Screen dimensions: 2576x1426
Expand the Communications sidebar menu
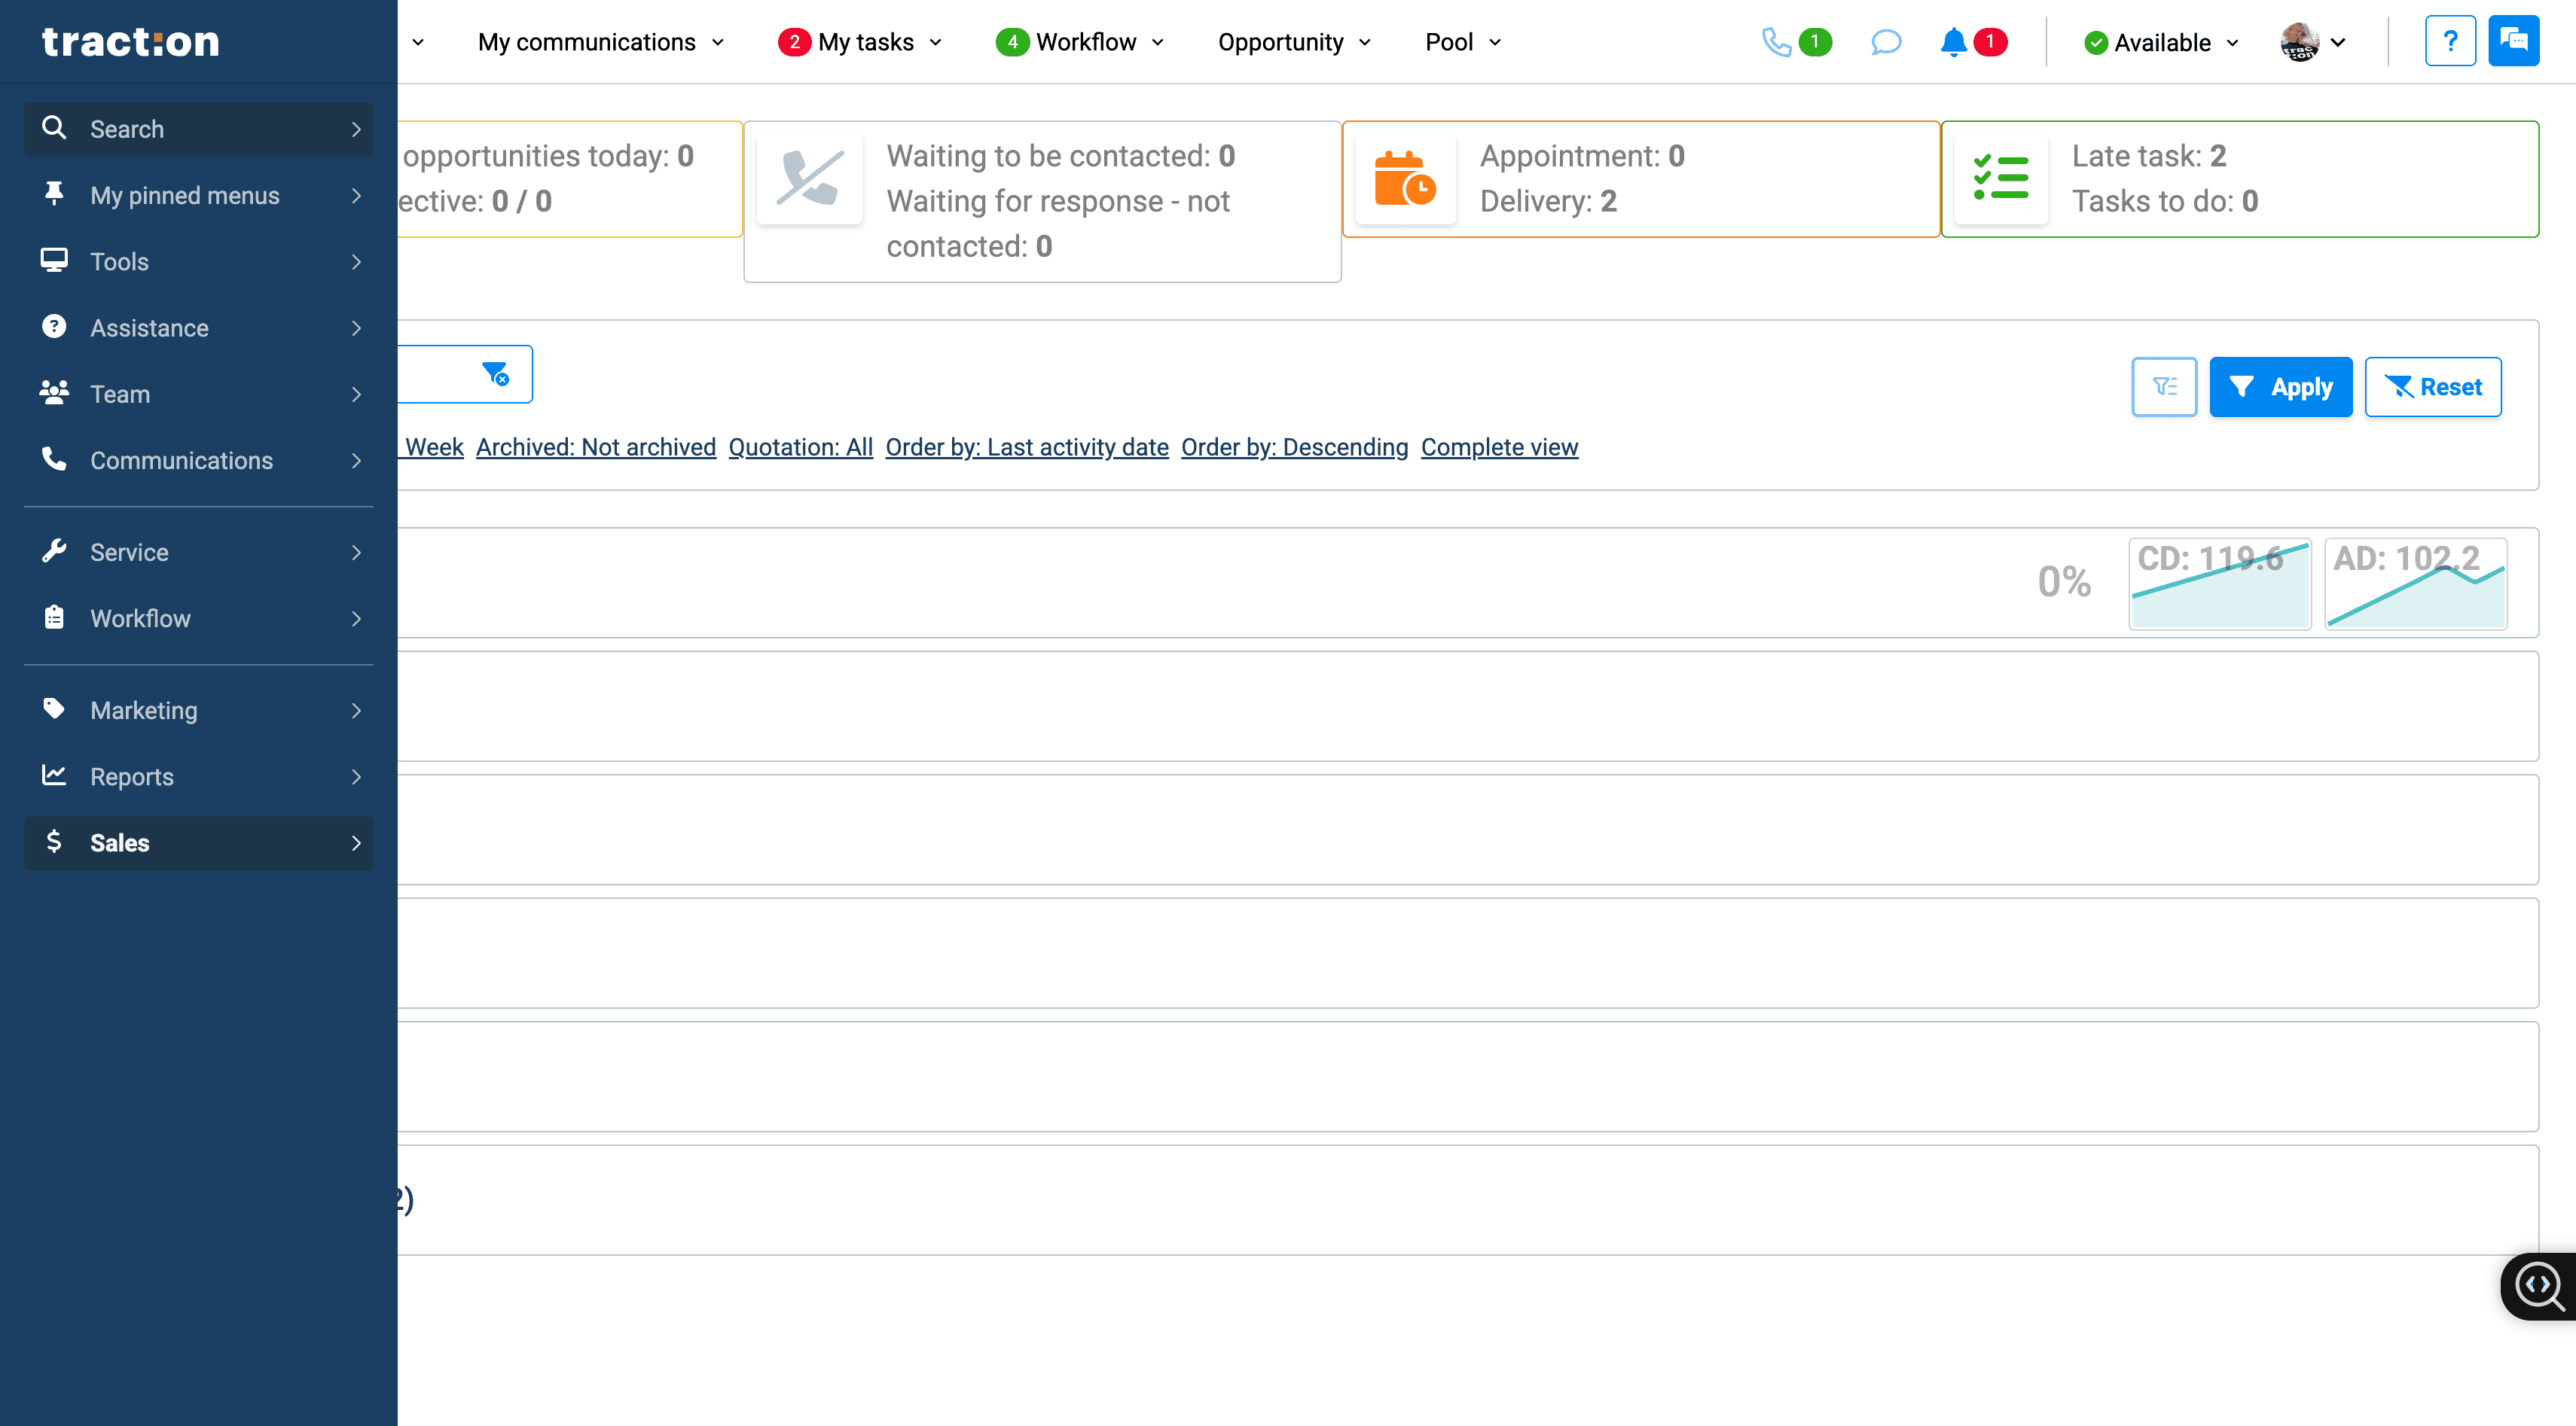click(x=199, y=460)
